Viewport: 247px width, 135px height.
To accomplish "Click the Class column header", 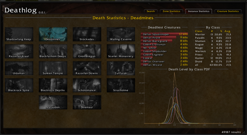I will [x=198, y=31].
